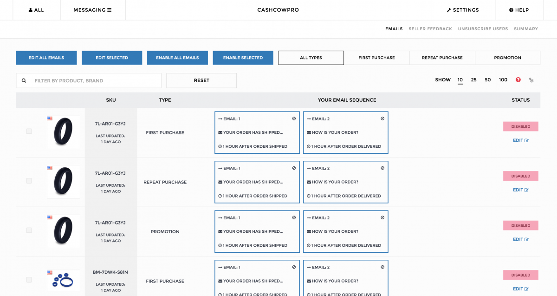Tick the checkbox for the Promotion row
Image resolution: width=557 pixels, height=296 pixels.
tap(29, 230)
